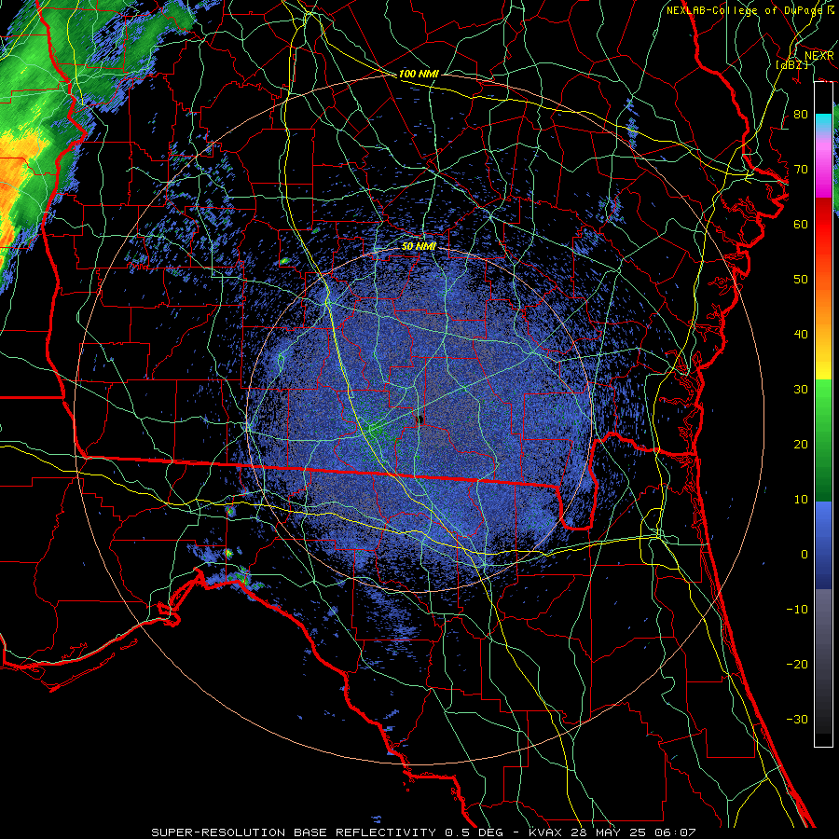The height and width of the screenshot is (839, 839).
Task: Click the magenta band of the color bar
Action: pos(823,172)
